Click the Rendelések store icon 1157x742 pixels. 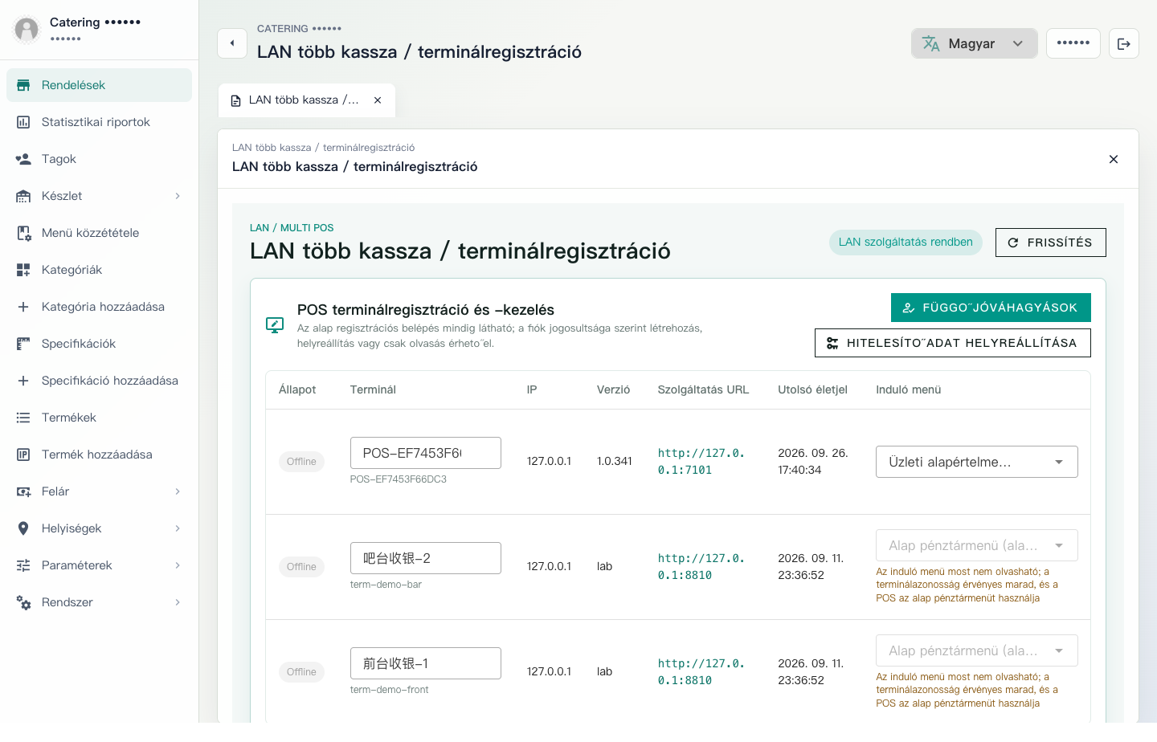coord(23,85)
